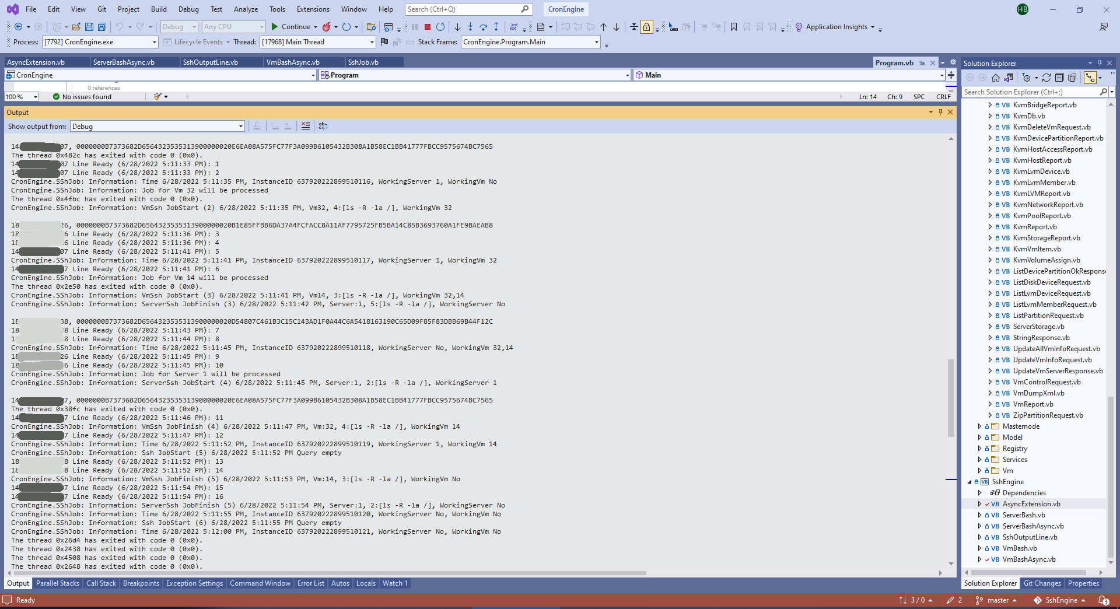
Task: Switch to the SshJob.vb editor tab
Action: pyautogui.click(x=363, y=62)
